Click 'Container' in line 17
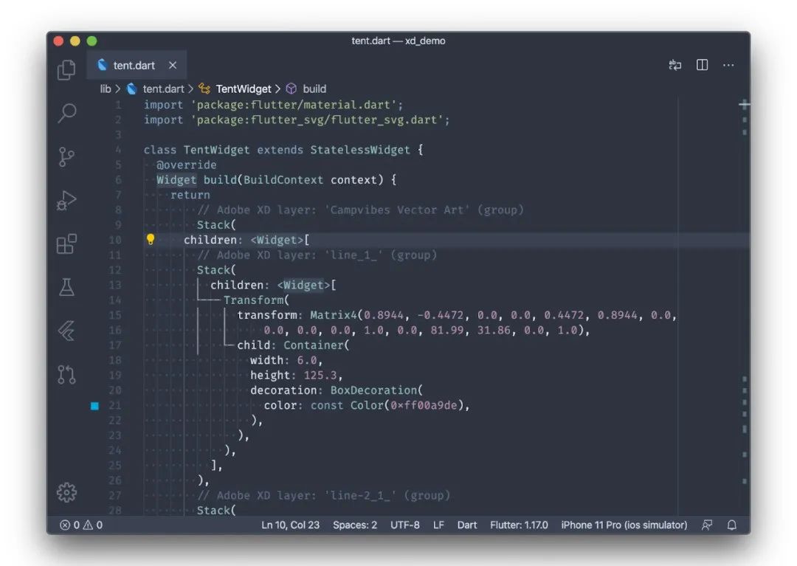Screen dimensions: 797x566 [x=314, y=345]
